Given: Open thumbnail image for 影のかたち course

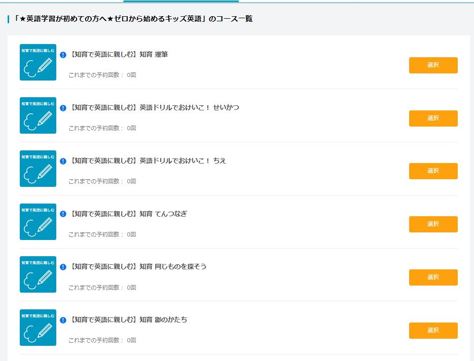Looking at the screenshot, I should point(38,328).
